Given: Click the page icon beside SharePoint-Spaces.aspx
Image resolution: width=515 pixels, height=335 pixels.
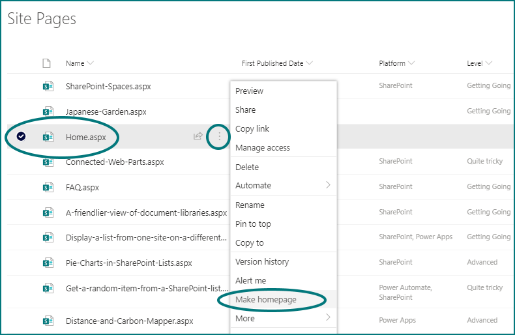Looking at the screenshot, I should coord(47,86).
